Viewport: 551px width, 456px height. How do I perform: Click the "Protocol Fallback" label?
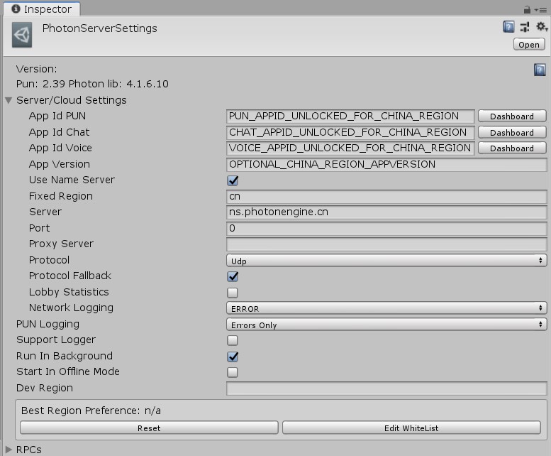[x=70, y=276]
